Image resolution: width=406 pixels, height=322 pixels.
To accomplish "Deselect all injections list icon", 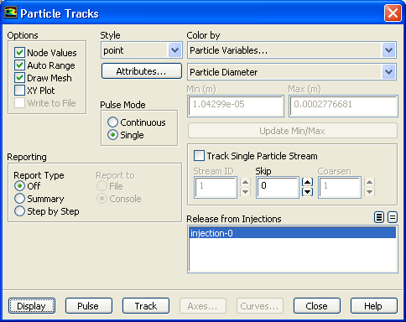I will [x=393, y=217].
